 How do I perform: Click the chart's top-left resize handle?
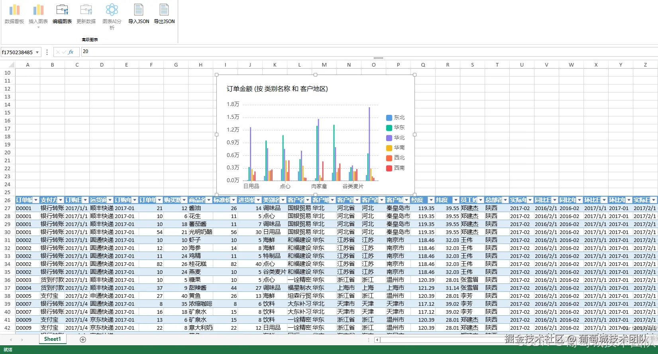[x=217, y=75]
